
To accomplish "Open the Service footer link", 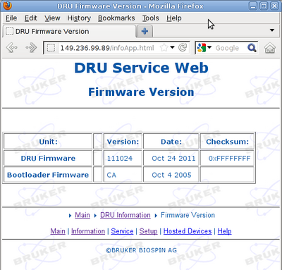I will [122, 231].
